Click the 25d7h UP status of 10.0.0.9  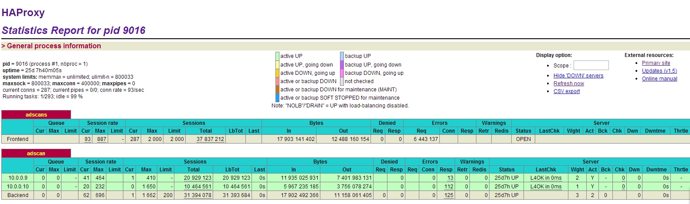pyautogui.click(x=506, y=178)
